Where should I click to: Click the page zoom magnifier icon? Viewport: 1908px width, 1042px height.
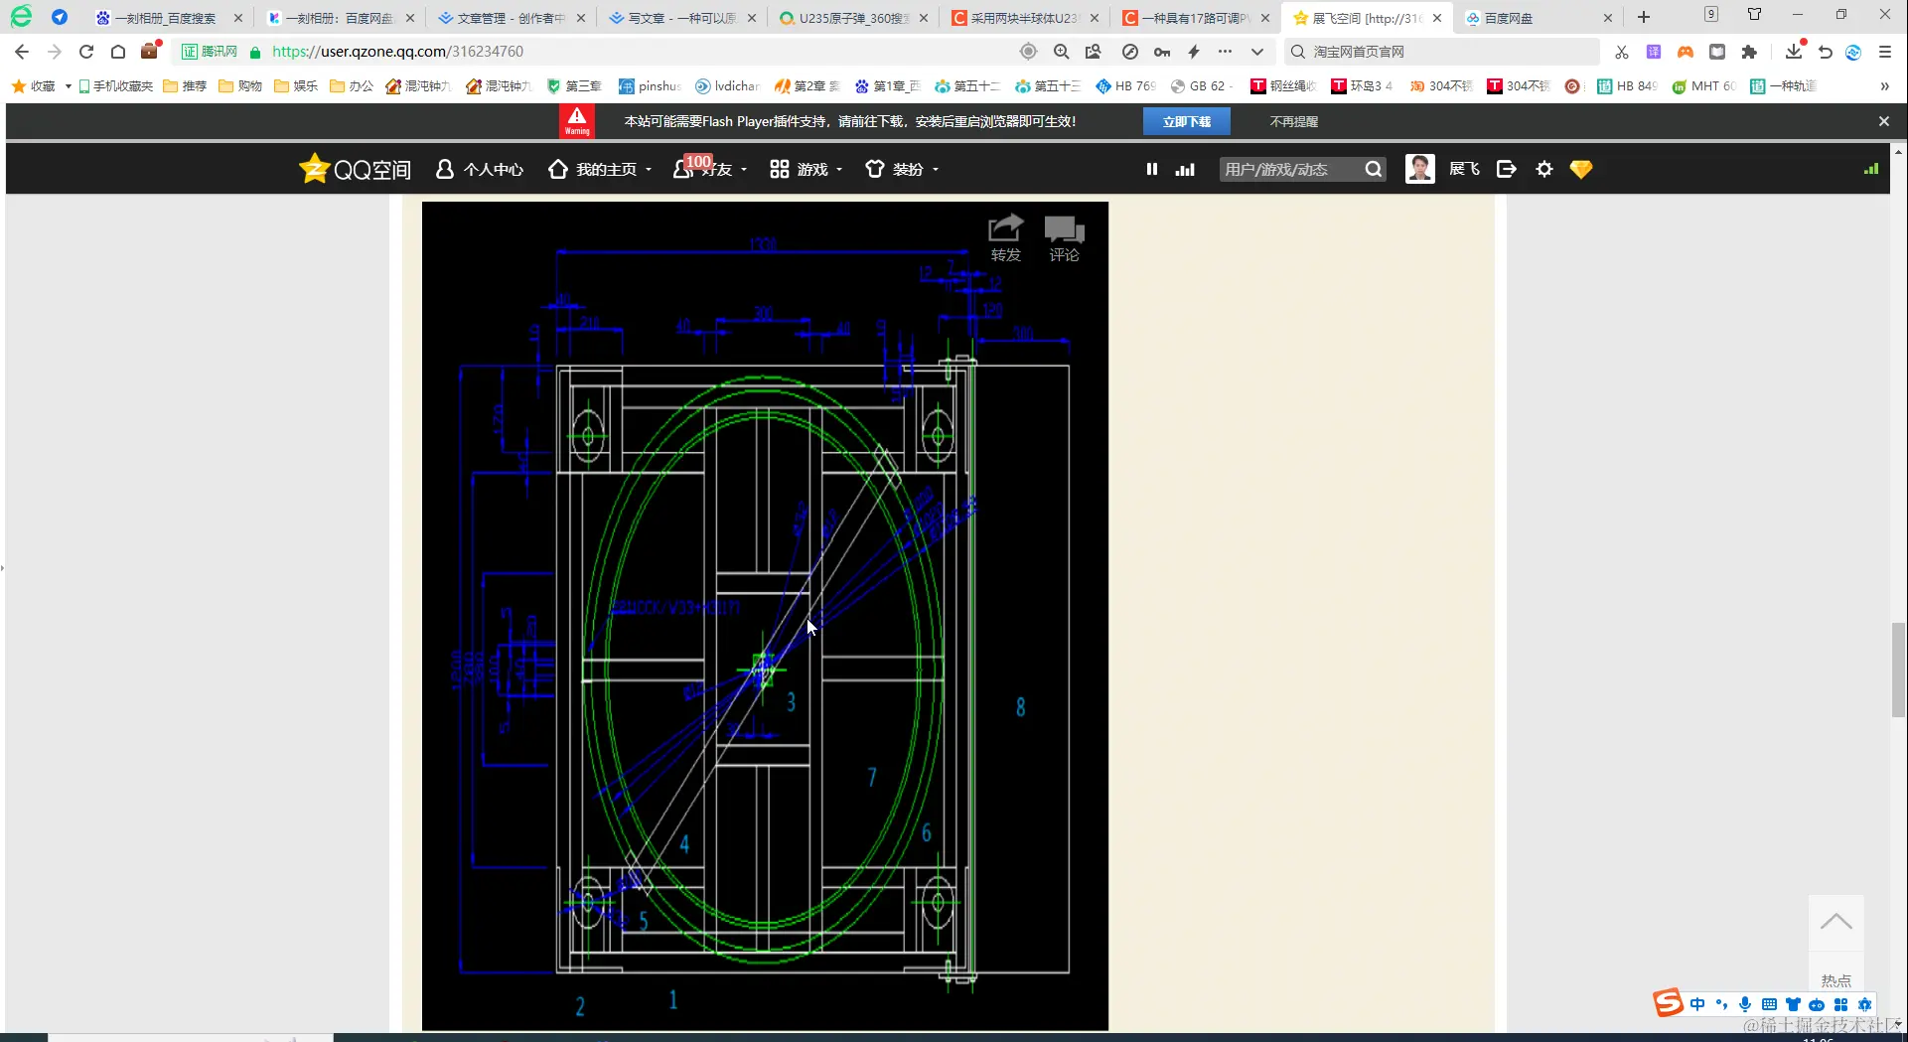(1062, 52)
